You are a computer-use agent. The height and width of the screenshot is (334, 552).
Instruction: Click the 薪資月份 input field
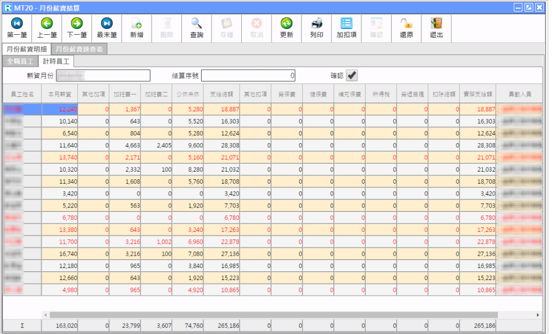[103, 75]
